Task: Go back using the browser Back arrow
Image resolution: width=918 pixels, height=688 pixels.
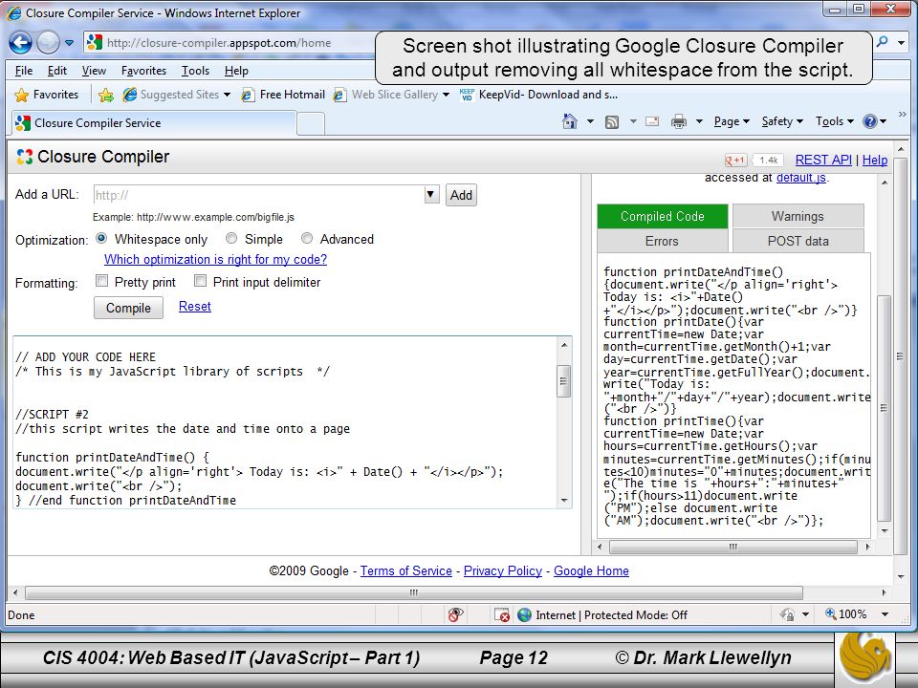Action: coord(20,42)
